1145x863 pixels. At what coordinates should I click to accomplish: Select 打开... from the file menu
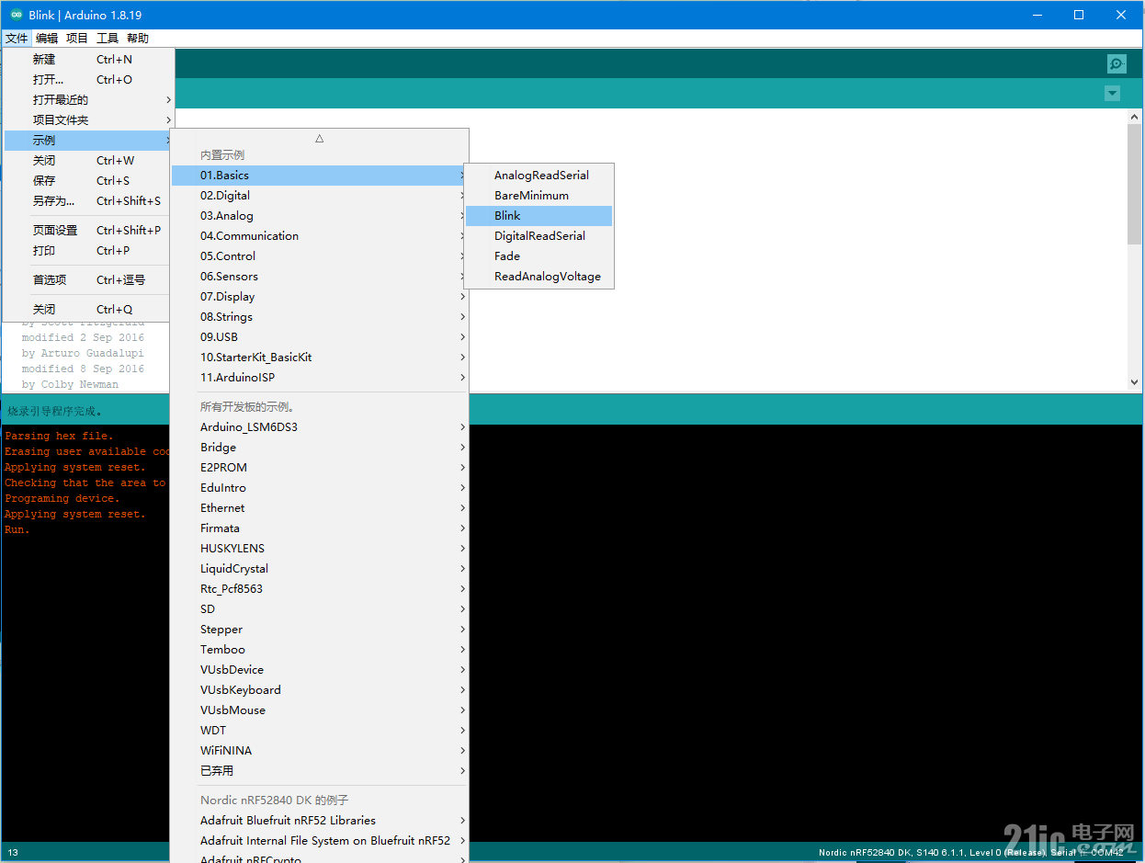pos(88,79)
